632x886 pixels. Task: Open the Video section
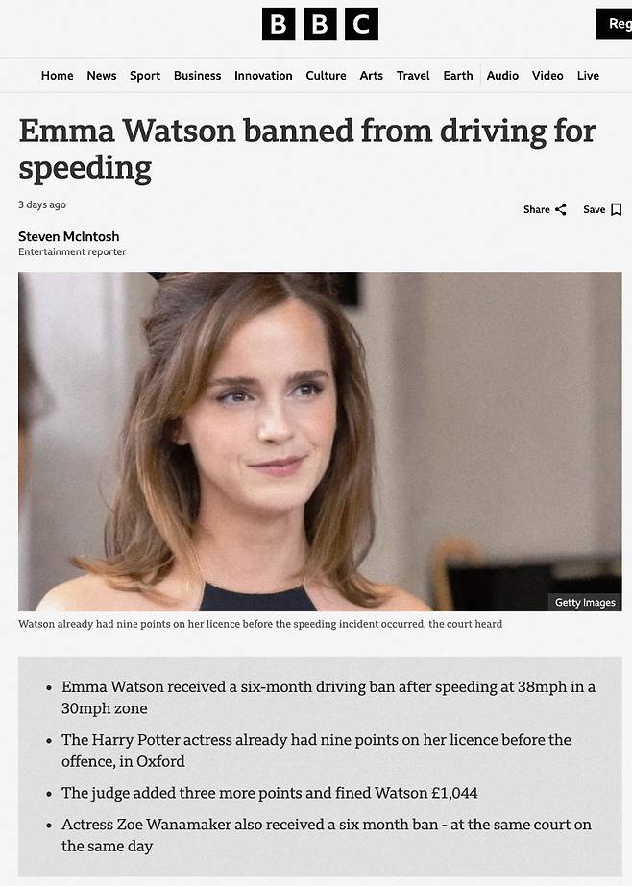tap(547, 76)
